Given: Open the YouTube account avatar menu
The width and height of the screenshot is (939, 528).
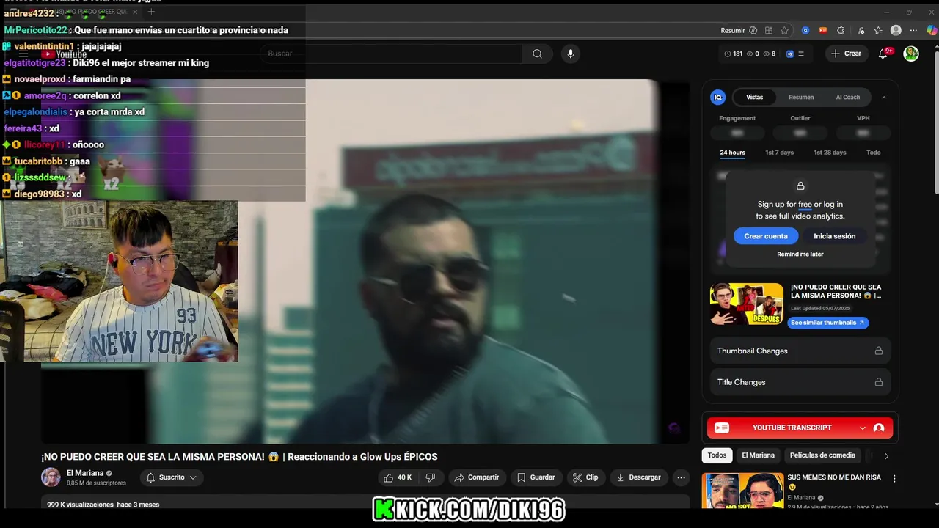Looking at the screenshot, I should click(x=911, y=54).
